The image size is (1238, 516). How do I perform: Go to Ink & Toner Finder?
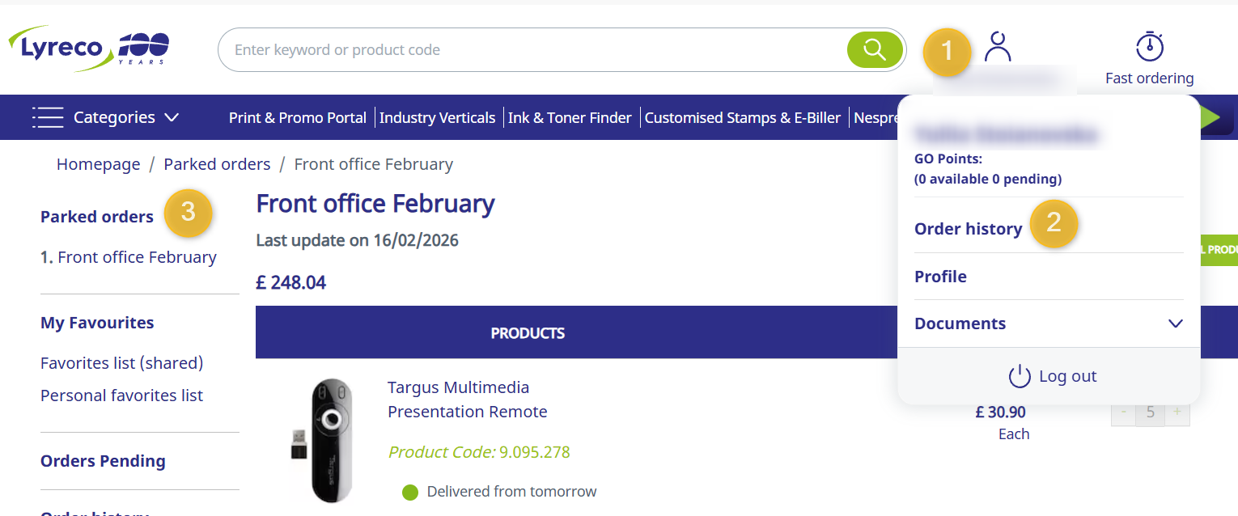tap(570, 118)
